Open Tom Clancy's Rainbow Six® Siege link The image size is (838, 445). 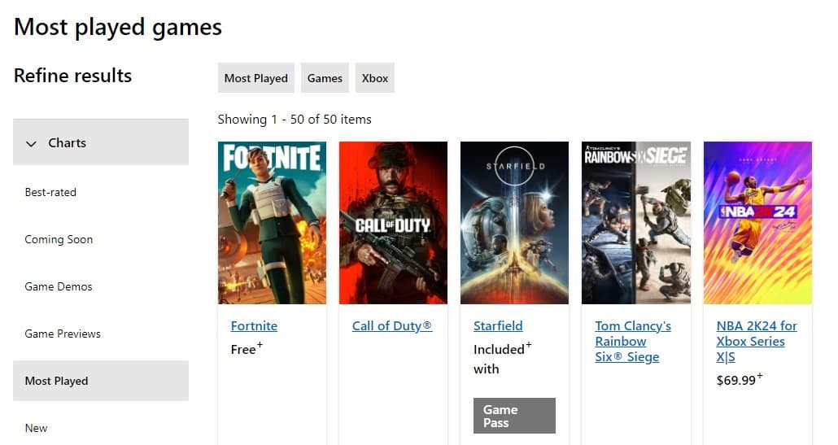click(x=633, y=342)
